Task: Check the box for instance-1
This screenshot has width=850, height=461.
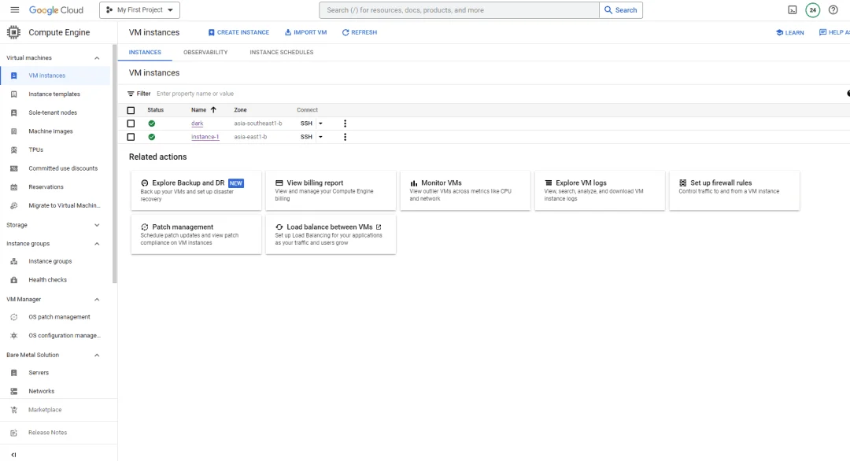Action: (x=131, y=137)
